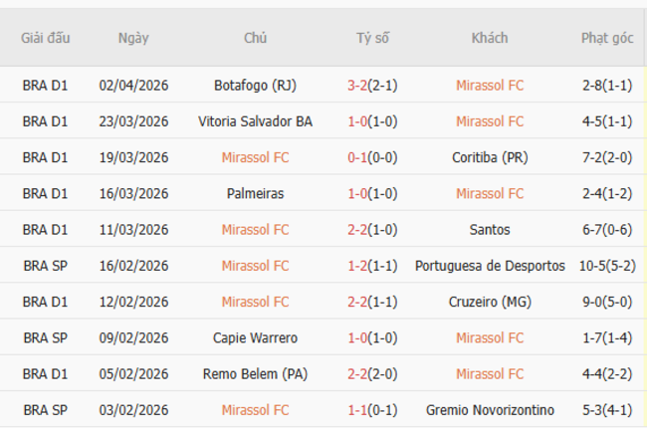Screen dimensions: 647x433
Task: Click the Remo Belem (PA) team name
Action: click(255, 374)
